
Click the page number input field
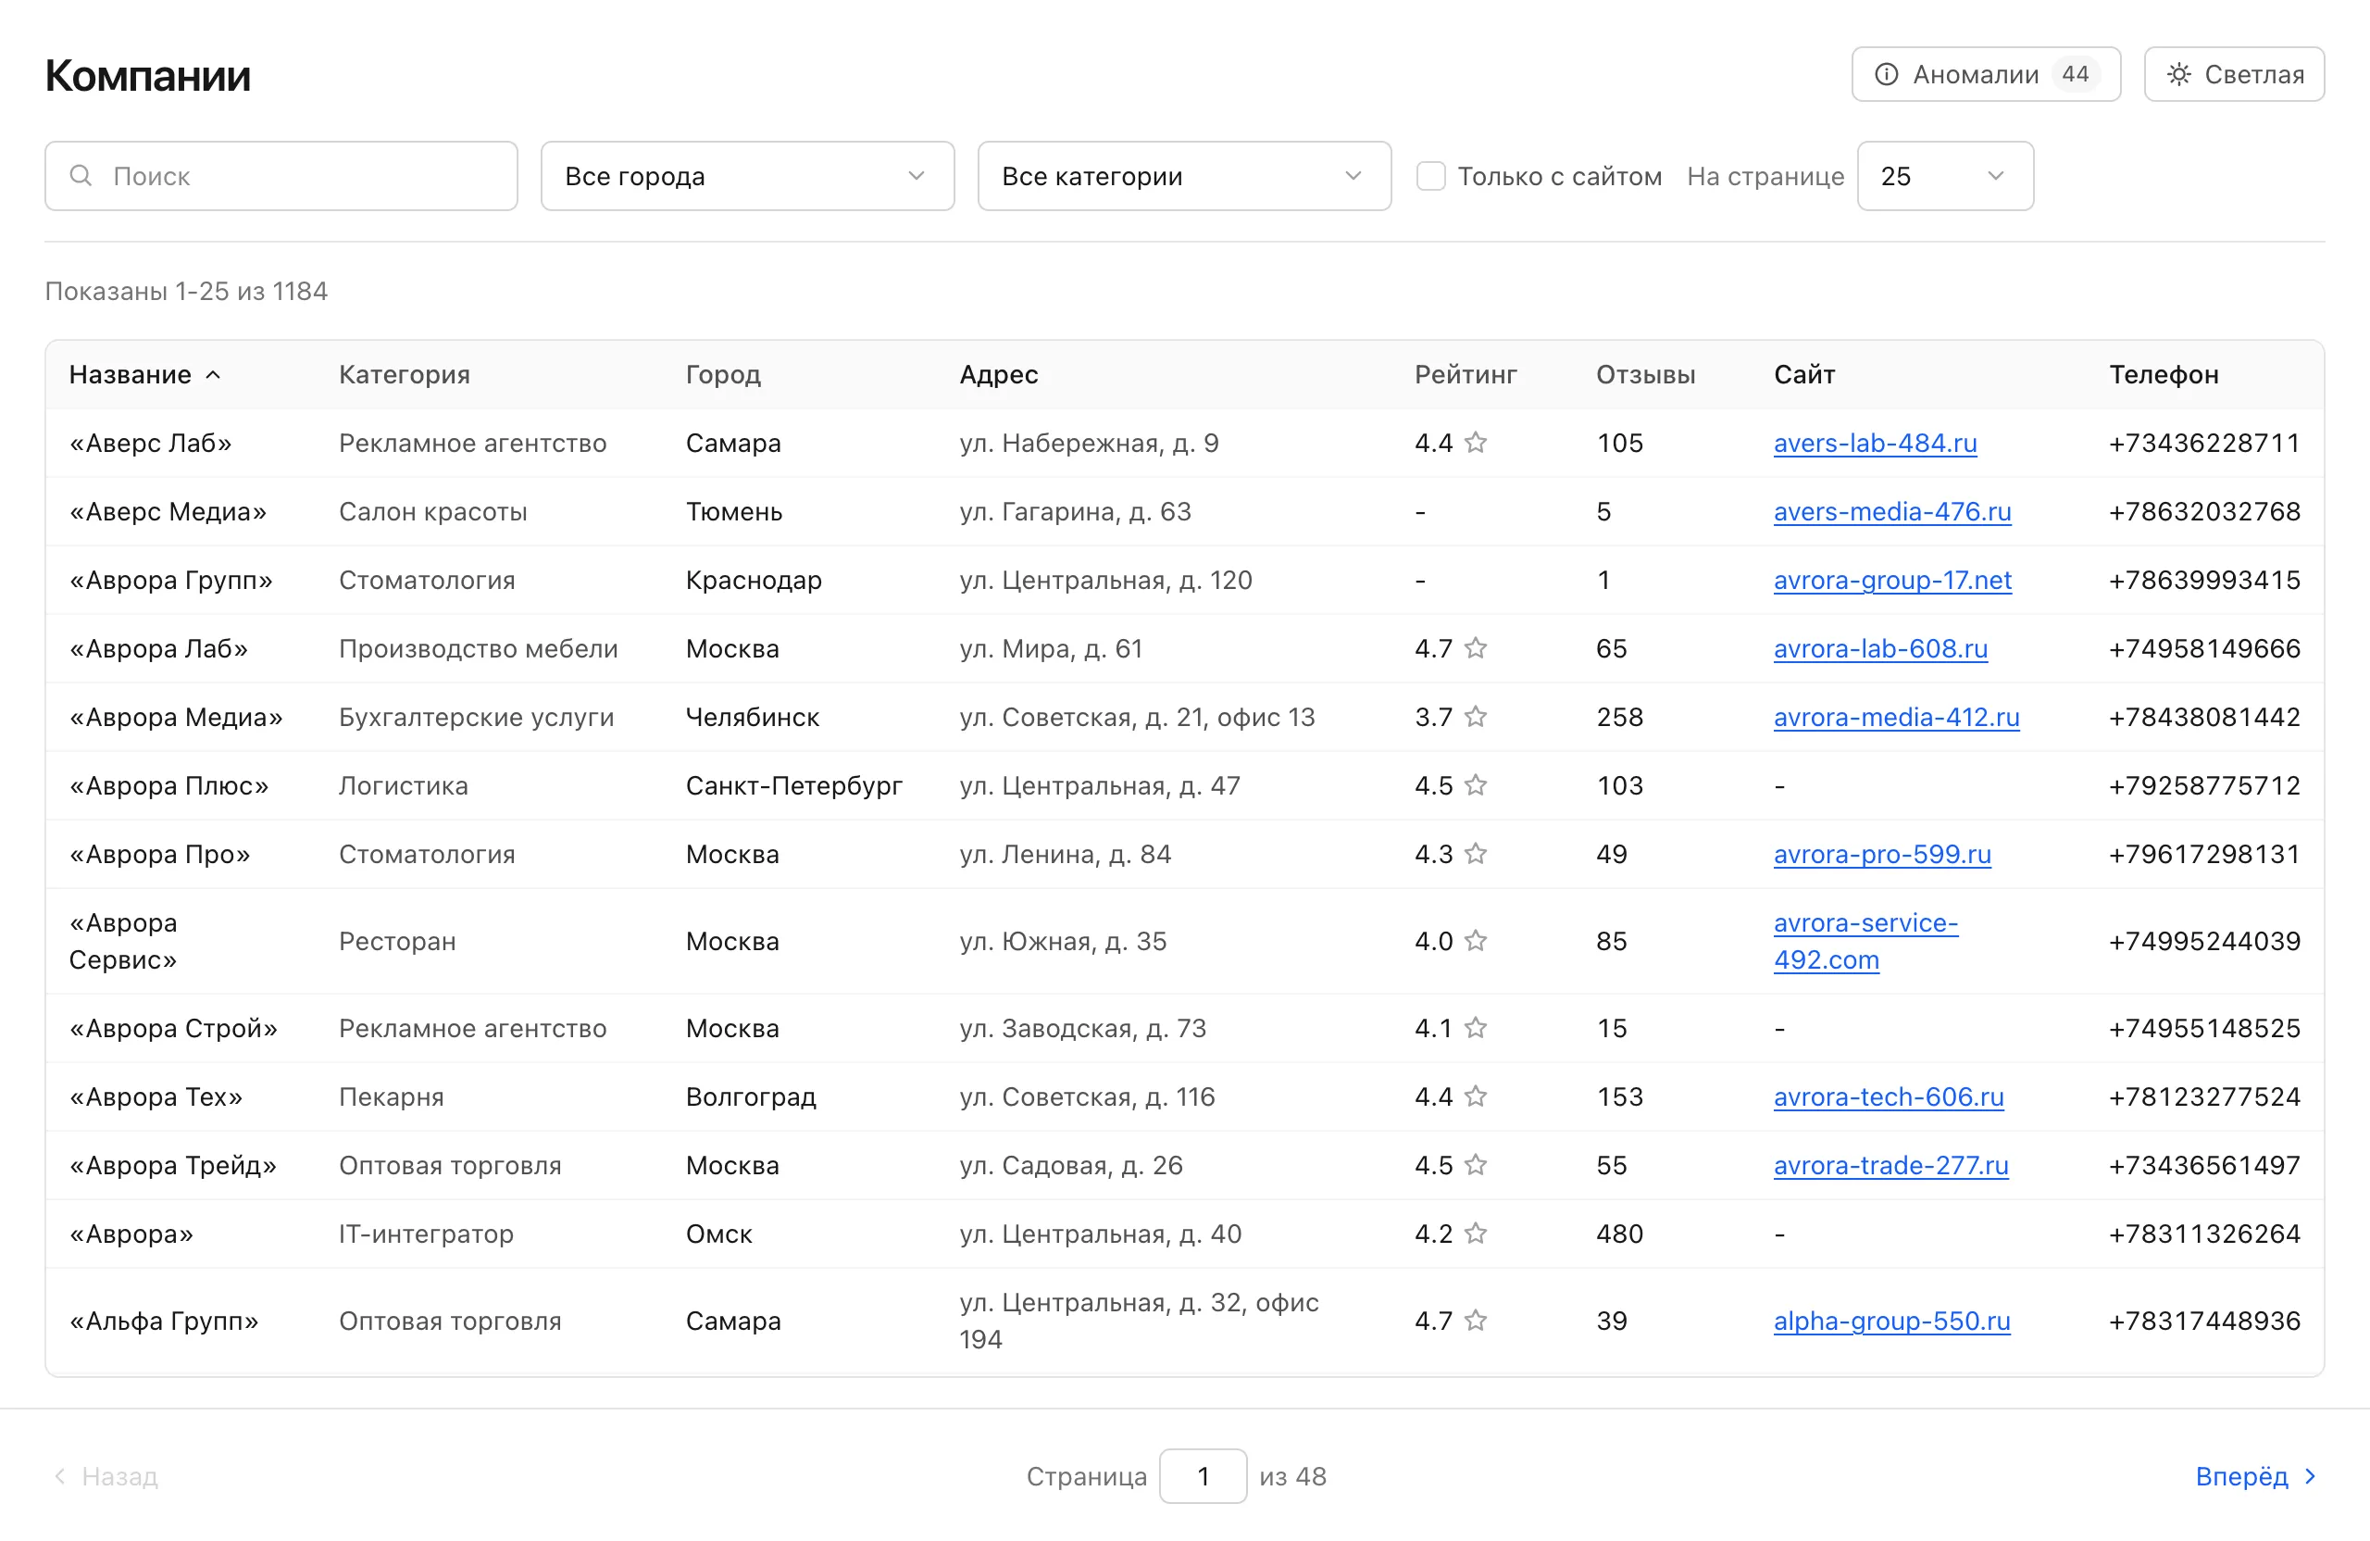point(1202,1476)
